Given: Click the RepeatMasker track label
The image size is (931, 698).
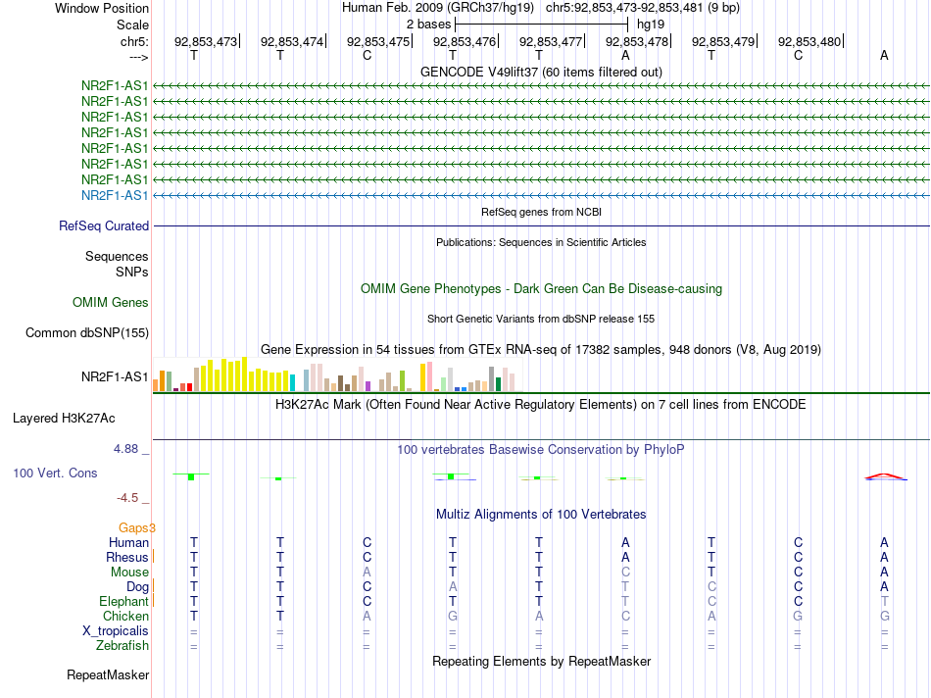Looking at the screenshot, I should 108,674.
